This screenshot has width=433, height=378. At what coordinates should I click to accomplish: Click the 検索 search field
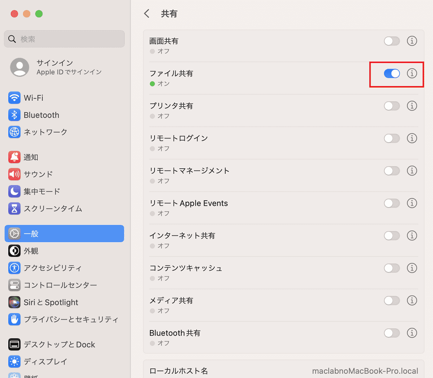pos(64,39)
